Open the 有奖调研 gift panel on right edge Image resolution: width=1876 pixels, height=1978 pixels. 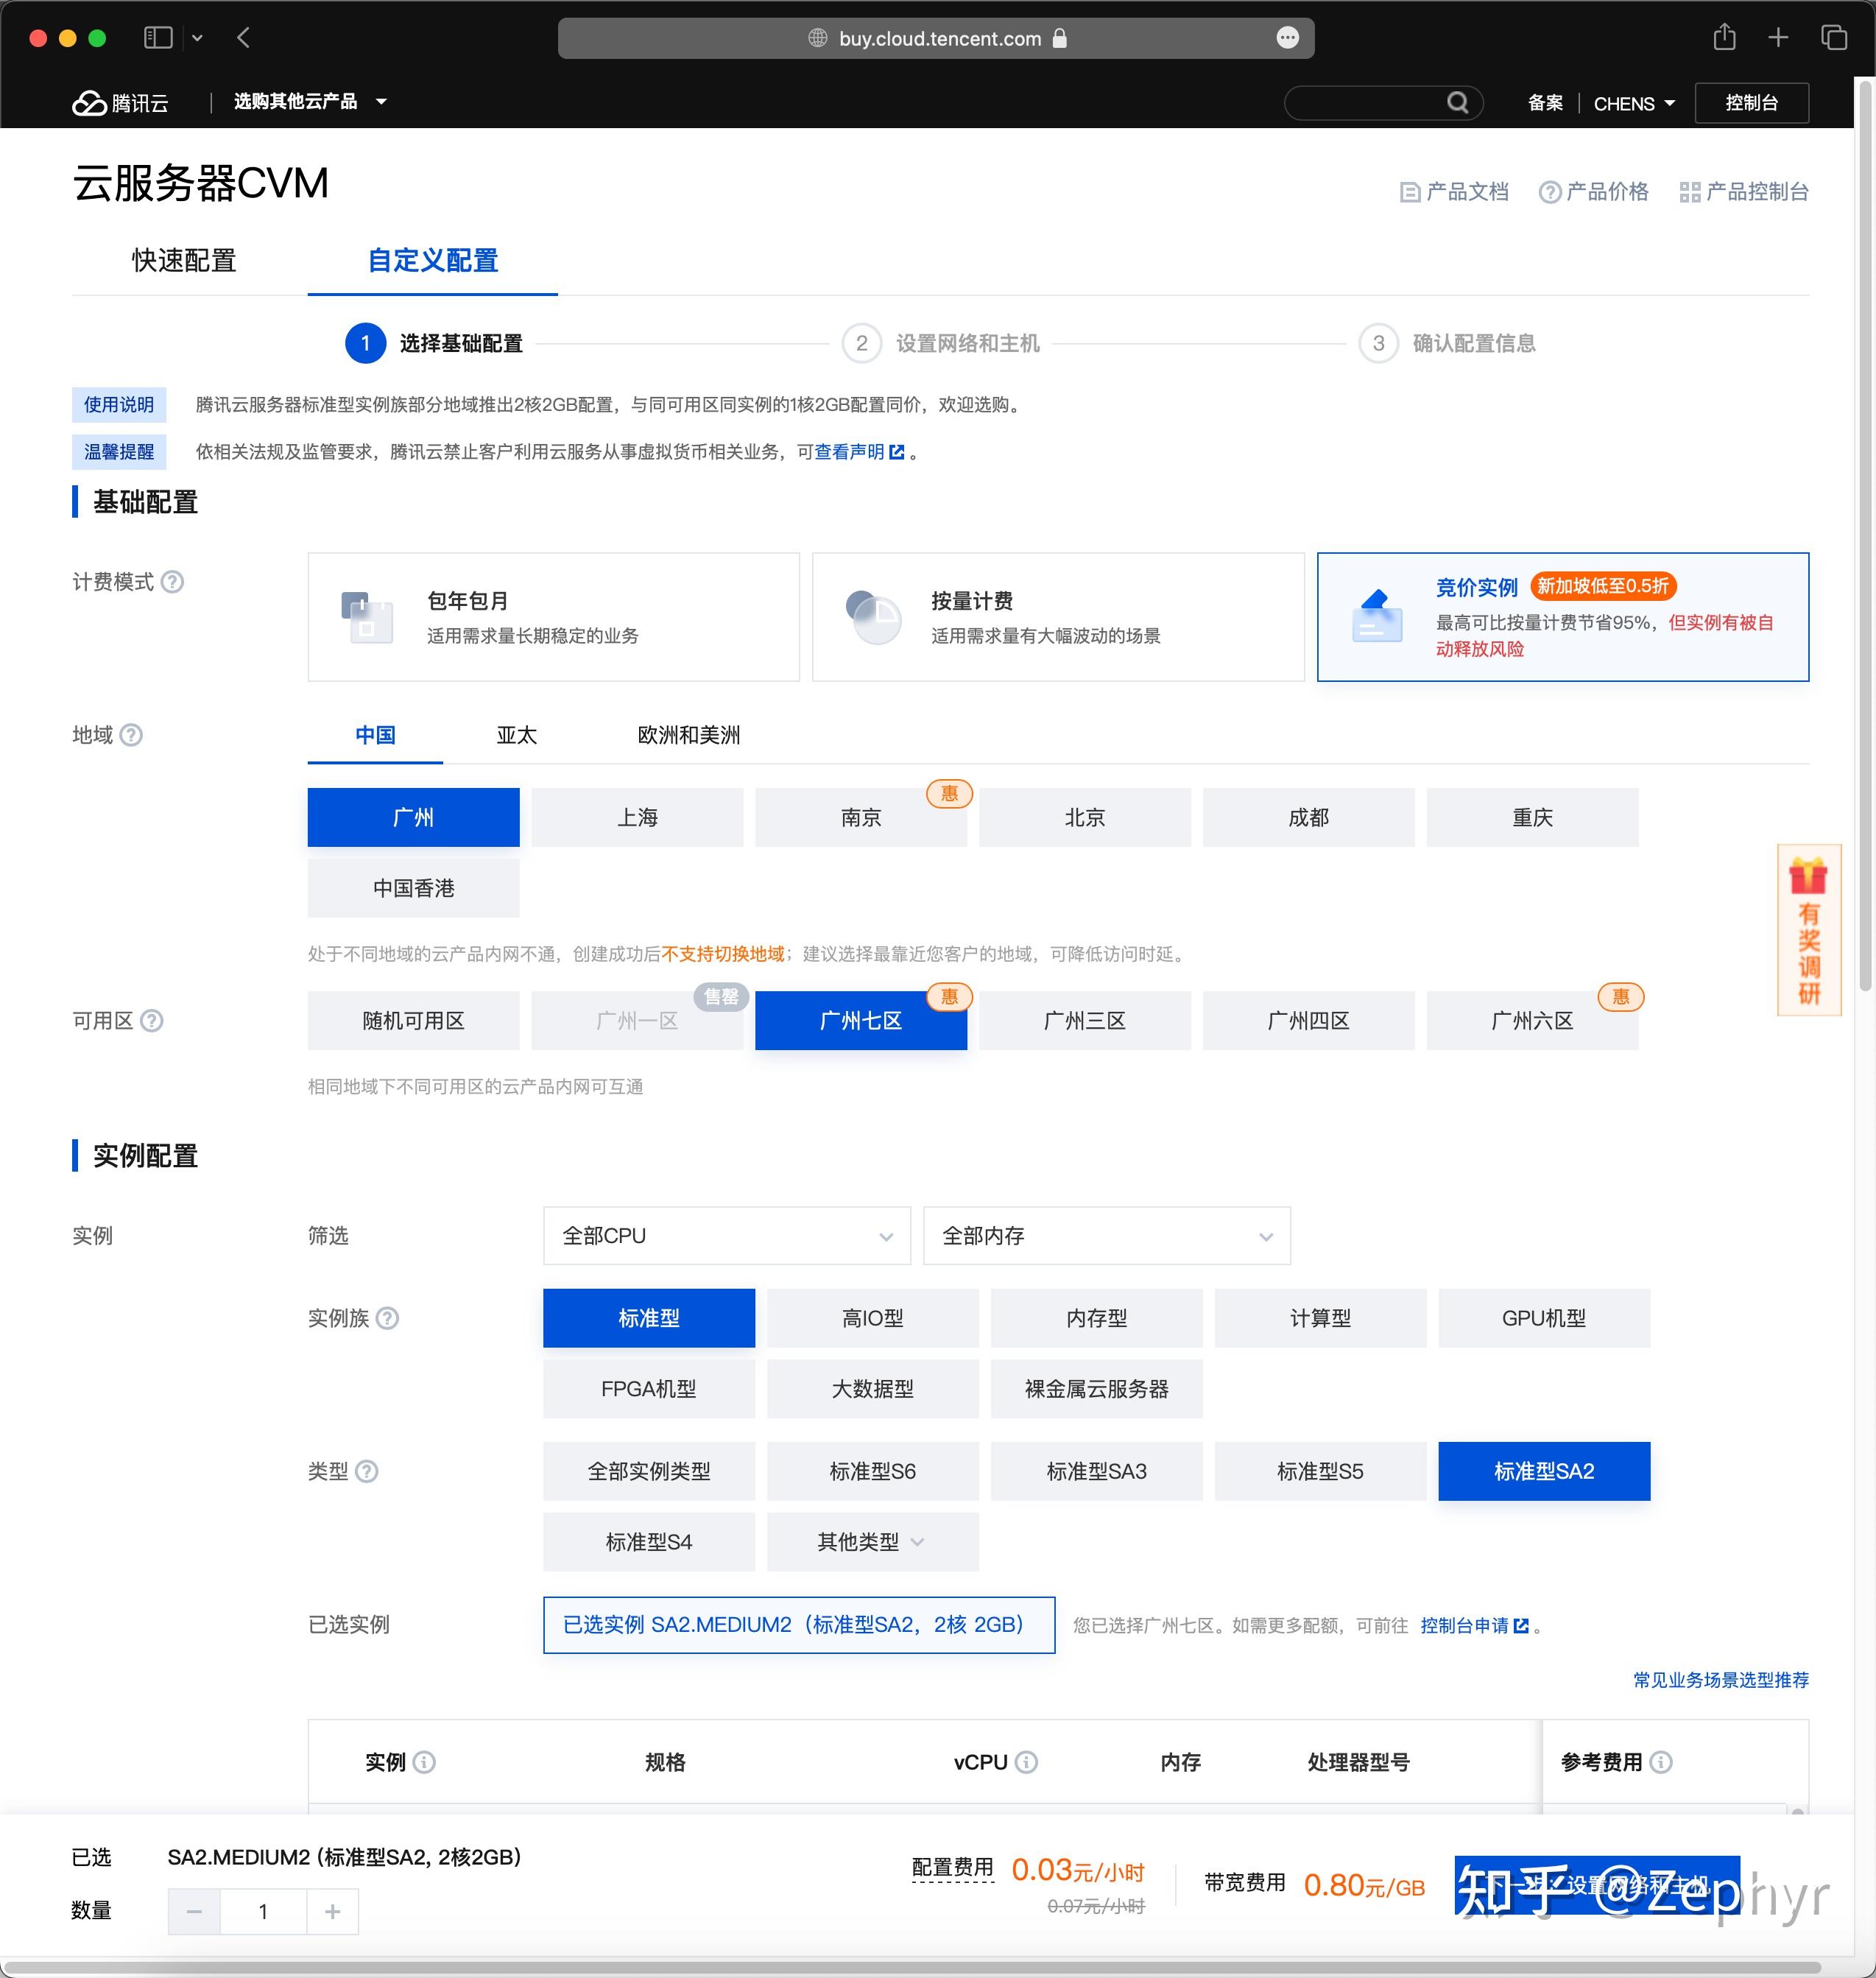1808,932
